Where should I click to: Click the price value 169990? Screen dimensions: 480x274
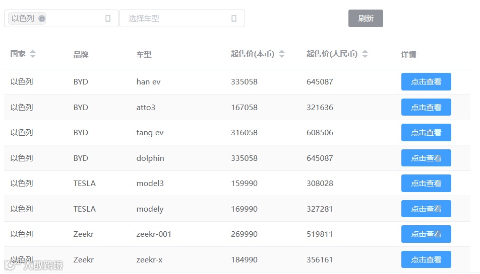(x=244, y=209)
